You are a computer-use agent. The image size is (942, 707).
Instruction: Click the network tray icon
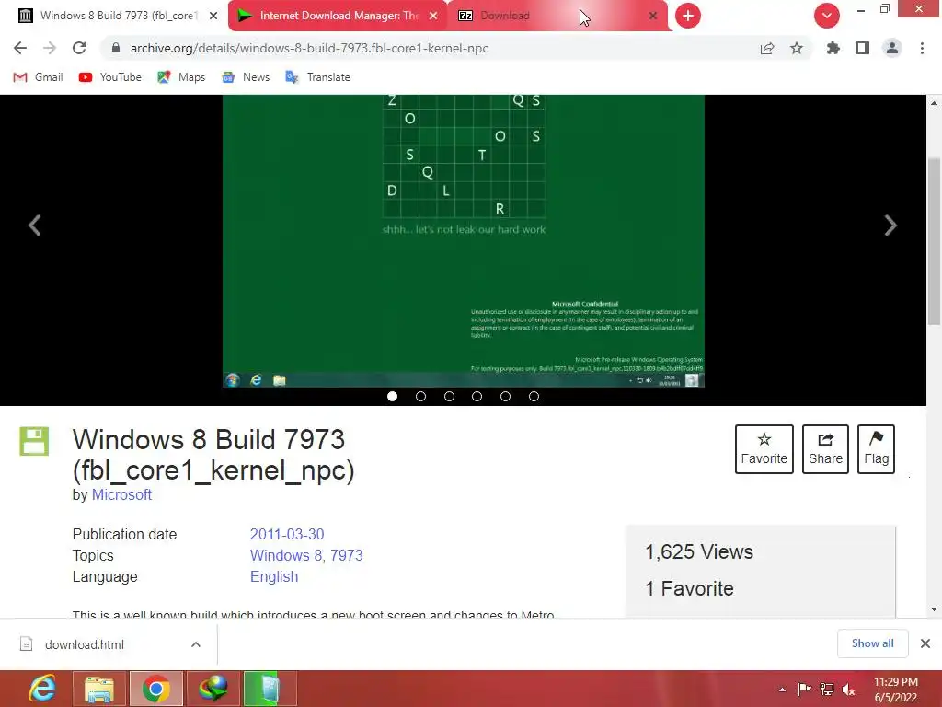(827, 689)
